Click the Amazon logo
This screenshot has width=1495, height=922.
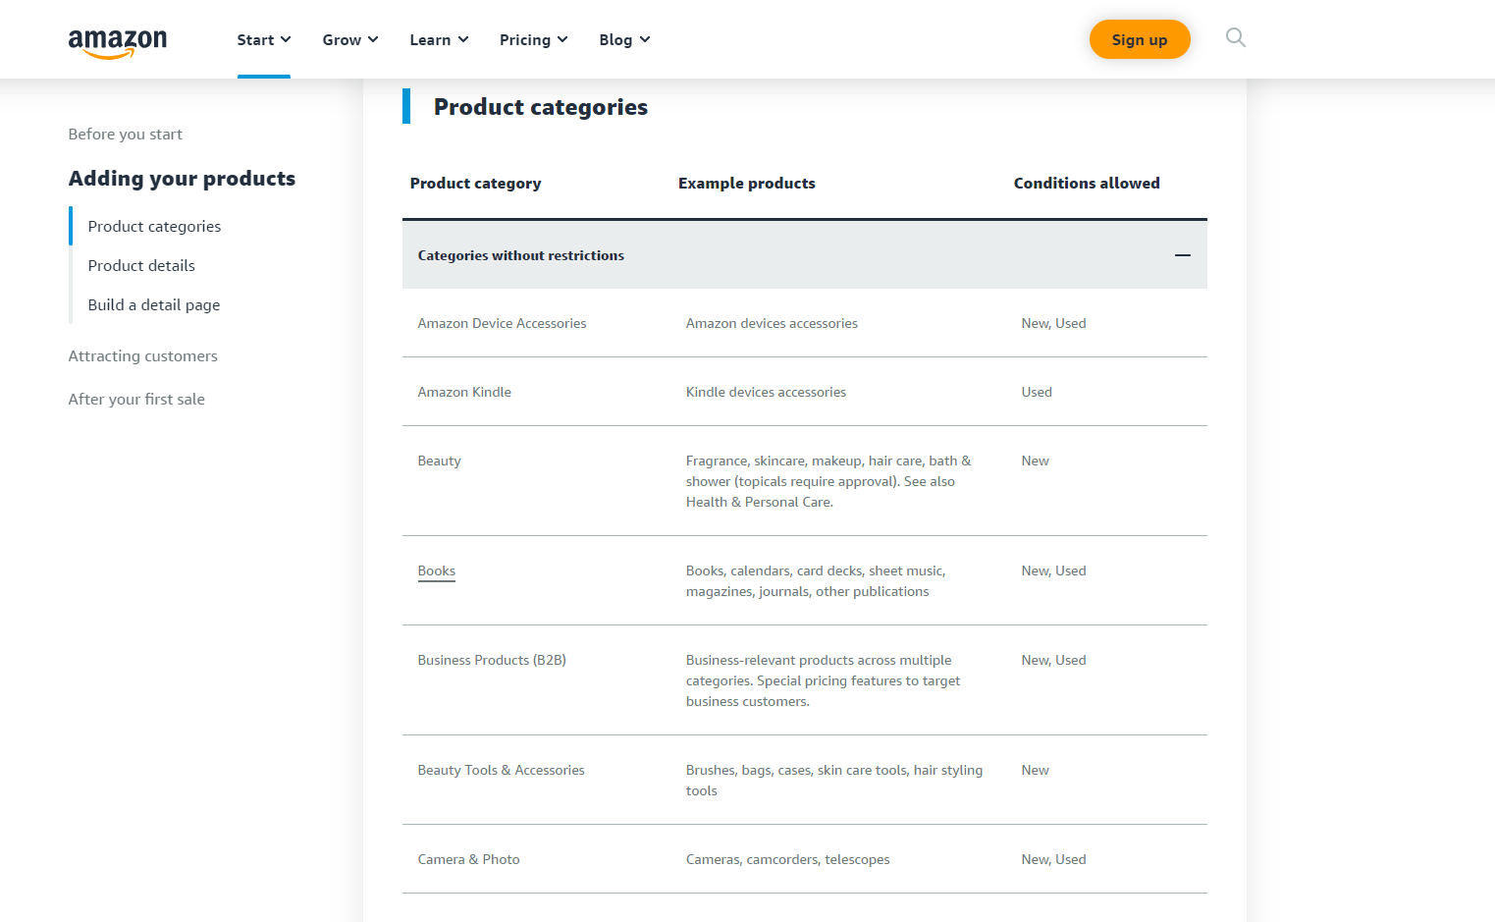[x=118, y=41]
